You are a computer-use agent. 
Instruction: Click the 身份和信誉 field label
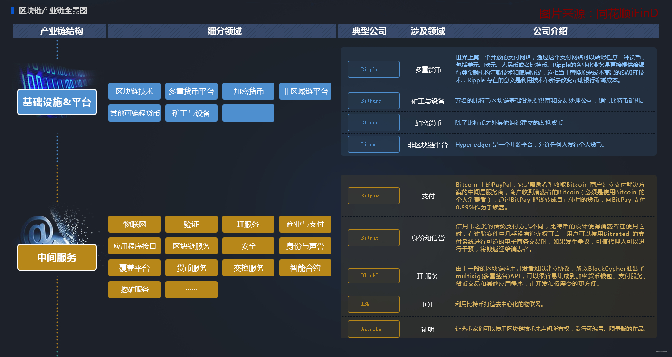(428, 238)
